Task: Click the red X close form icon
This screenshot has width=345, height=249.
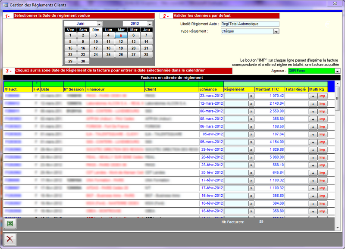Action: pyautogui.click(x=9, y=238)
